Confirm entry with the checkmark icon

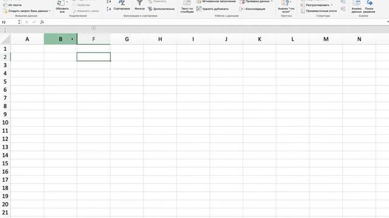(34, 22)
